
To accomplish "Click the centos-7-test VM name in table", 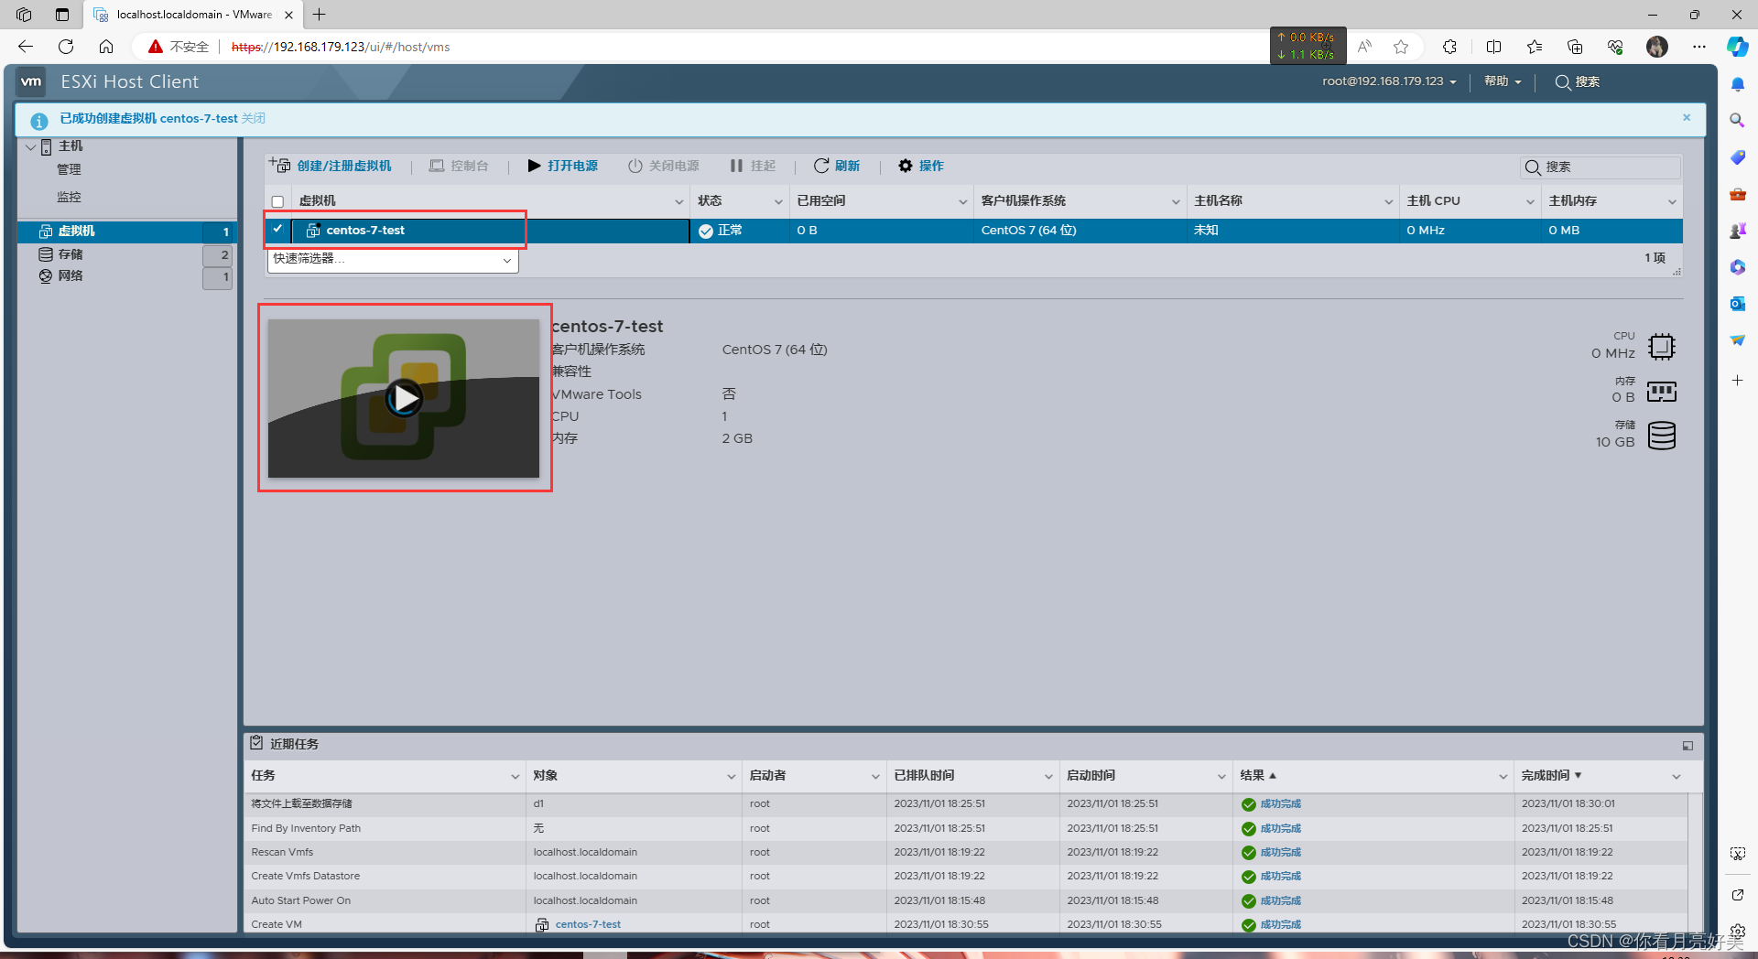I will (x=365, y=230).
